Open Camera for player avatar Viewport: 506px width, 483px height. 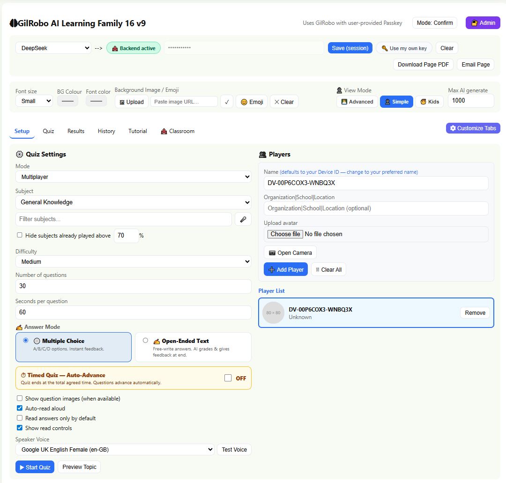tap(290, 253)
